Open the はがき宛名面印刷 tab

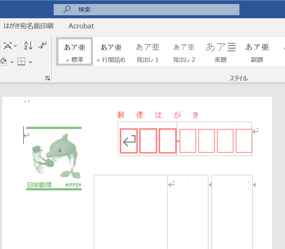click(28, 26)
